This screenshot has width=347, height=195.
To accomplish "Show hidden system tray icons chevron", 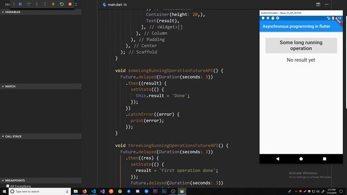I will [x=296, y=191].
